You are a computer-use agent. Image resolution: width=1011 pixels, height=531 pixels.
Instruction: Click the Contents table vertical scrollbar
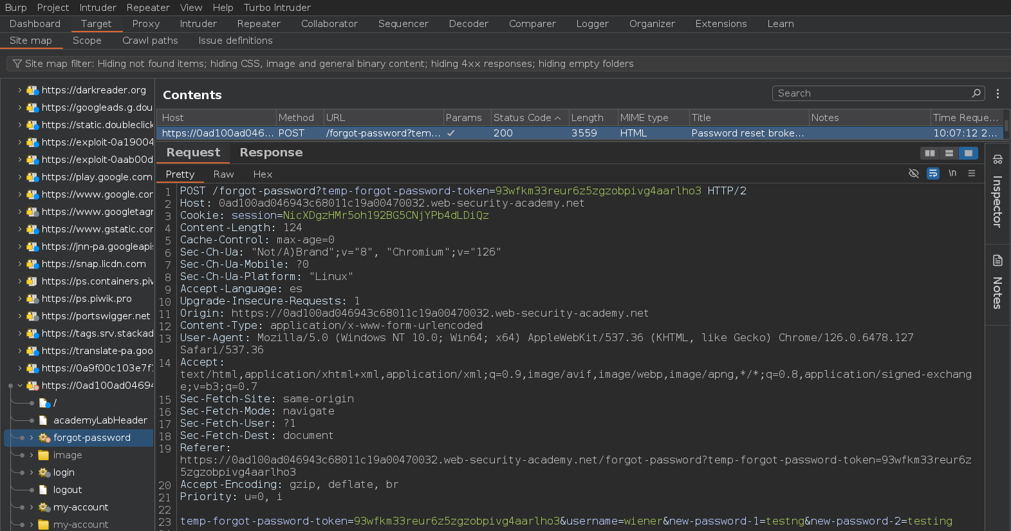1006,126
